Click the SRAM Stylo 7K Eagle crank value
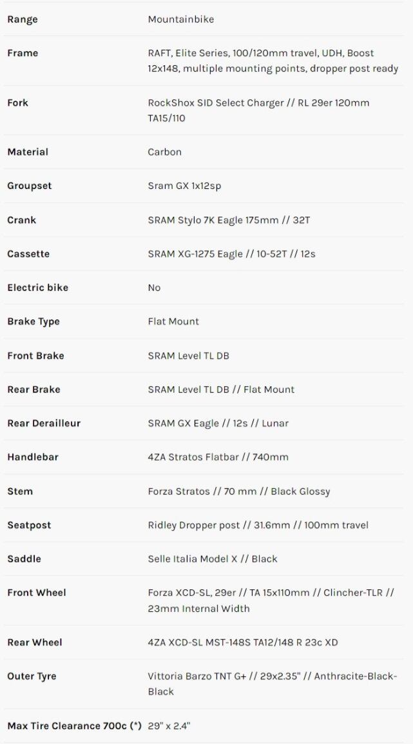Viewport: 413px width, 744px height. [x=229, y=220]
